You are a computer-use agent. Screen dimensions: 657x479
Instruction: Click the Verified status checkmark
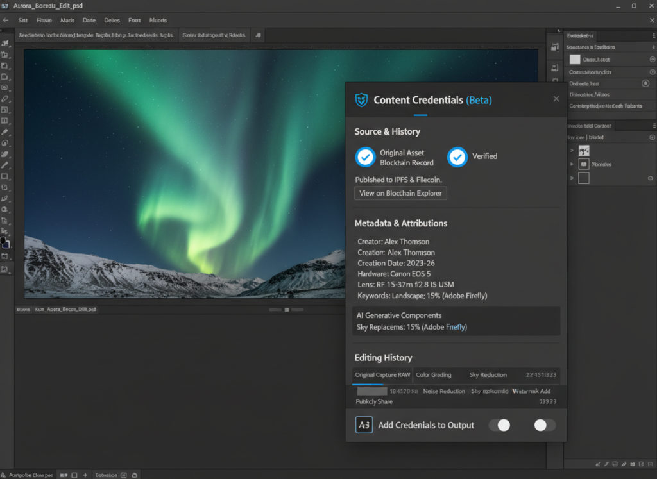(x=458, y=156)
